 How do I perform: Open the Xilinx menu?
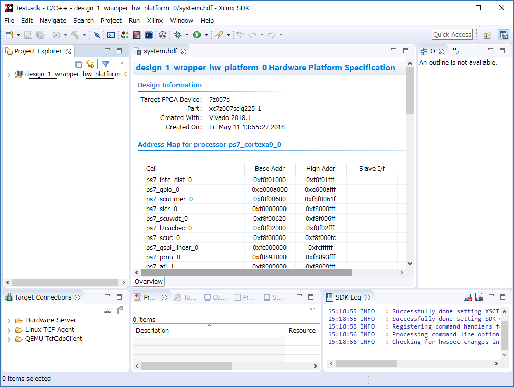155,21
